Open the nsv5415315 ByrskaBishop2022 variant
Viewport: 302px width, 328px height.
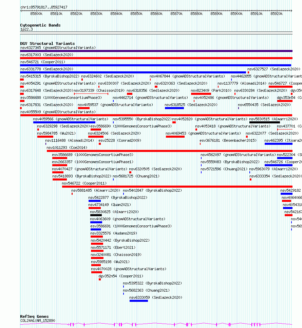tap(50, 76)
